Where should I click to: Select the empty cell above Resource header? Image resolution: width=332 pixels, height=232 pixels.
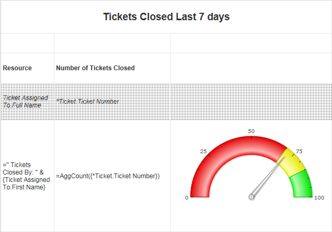coord(28,43)
